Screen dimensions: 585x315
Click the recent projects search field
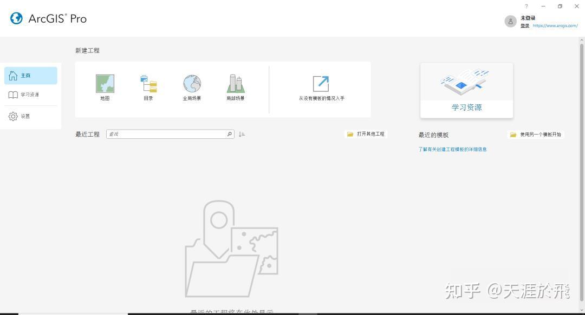point(168,134)
